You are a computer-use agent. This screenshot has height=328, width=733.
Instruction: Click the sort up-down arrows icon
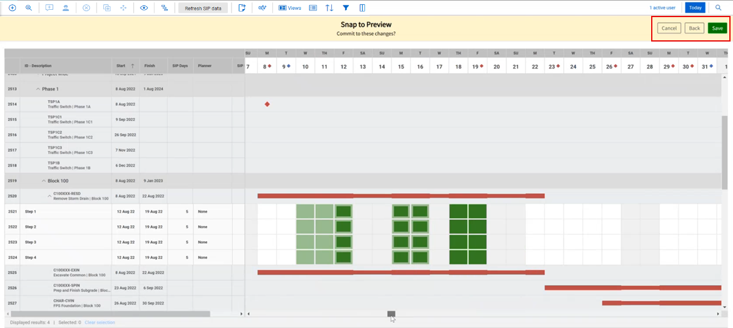(x=329, y=8)
